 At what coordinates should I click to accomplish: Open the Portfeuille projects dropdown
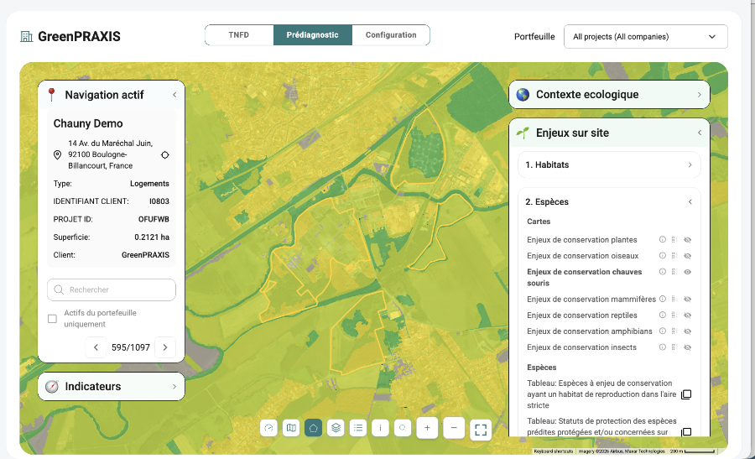645,37
